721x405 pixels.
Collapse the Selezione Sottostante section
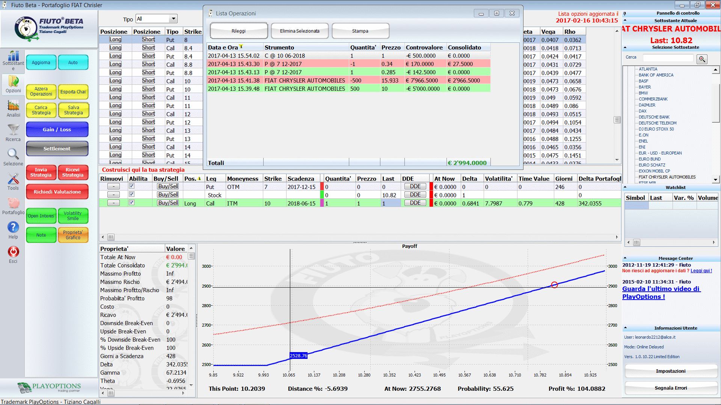(625, 47)
